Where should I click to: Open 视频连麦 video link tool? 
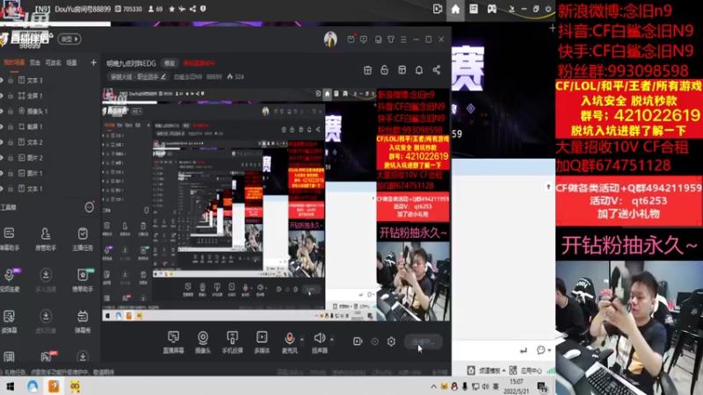(9, 279)
